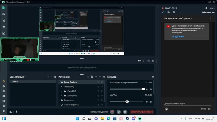The height and width of the screenshot is (122, 217).
Task: Send the chat comment with the arrow icon
Action: point(209,109)
